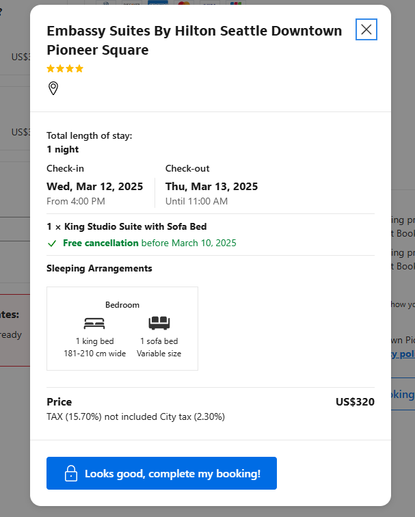Screen dimensions: 415x517
Task: Click the green free cancellation checkmark
Action: [52, 243]
